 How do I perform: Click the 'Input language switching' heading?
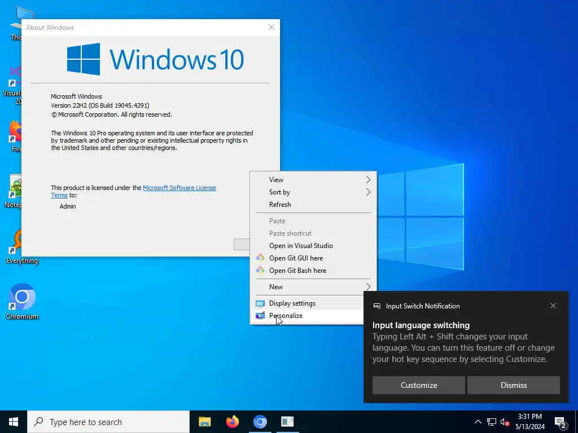421,325
